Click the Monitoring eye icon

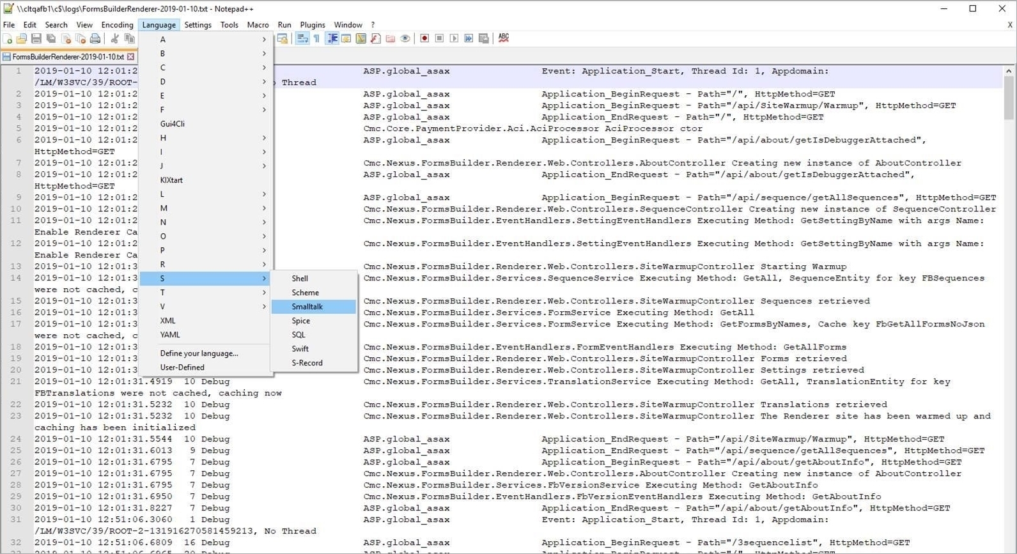coord(405,38)
